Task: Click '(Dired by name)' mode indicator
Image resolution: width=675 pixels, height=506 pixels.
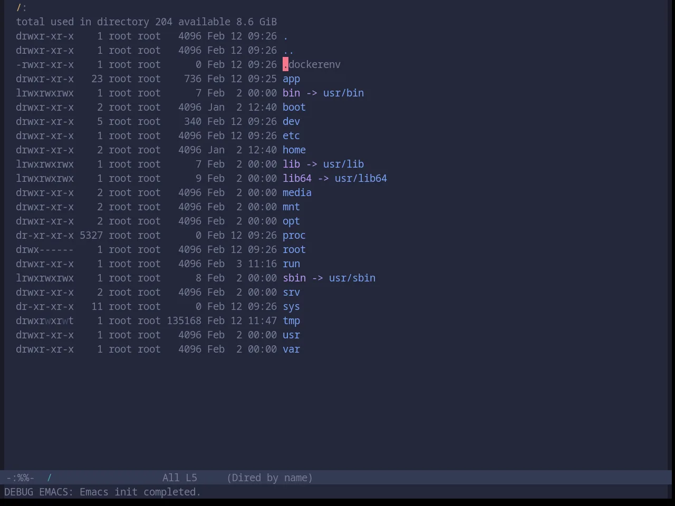Action: pyautogui.click(x=269, y=478)
